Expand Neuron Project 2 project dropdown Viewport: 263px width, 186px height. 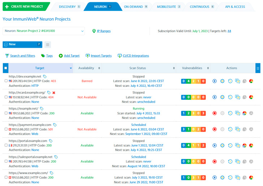coord(44,31)
